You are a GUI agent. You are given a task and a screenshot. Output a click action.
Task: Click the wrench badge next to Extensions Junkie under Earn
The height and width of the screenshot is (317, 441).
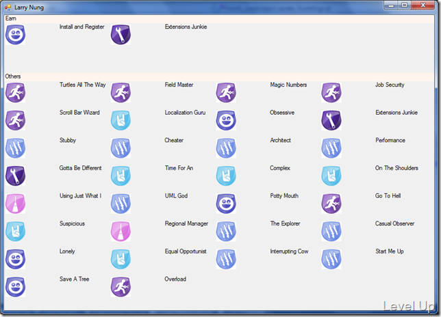121,35
